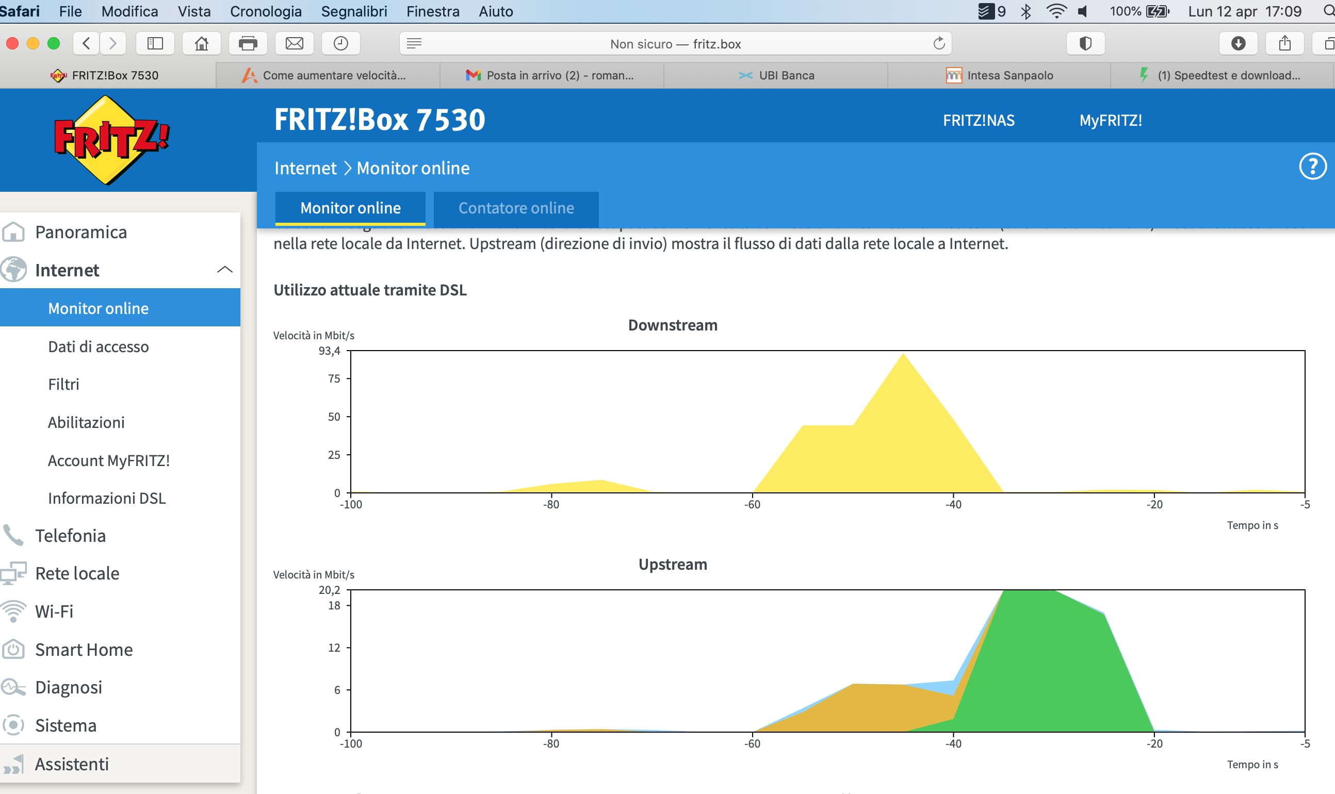This screenshot has height=794, width=1335.
Task: Click the Safari home toolbar icon
Action: (x=201, y=43)
